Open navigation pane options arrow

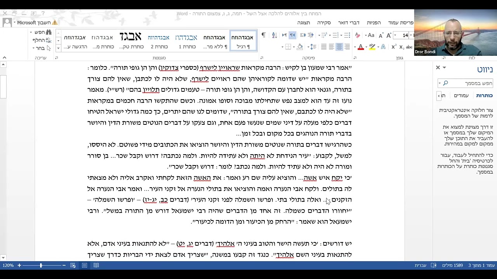pyautogui.click(x=444, y=67)
